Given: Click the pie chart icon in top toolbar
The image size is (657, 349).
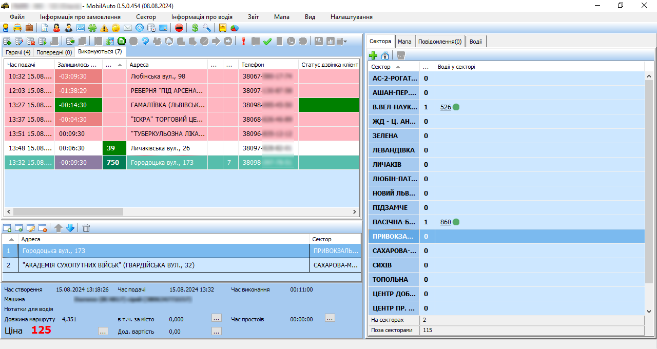Looking at the screenshot, I should 235,28.
